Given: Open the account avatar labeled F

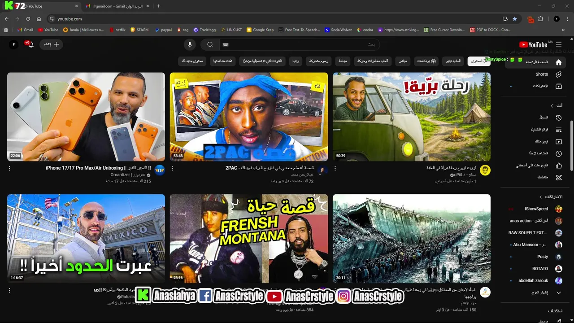Looking at the screenshot, I should [14, 44].
